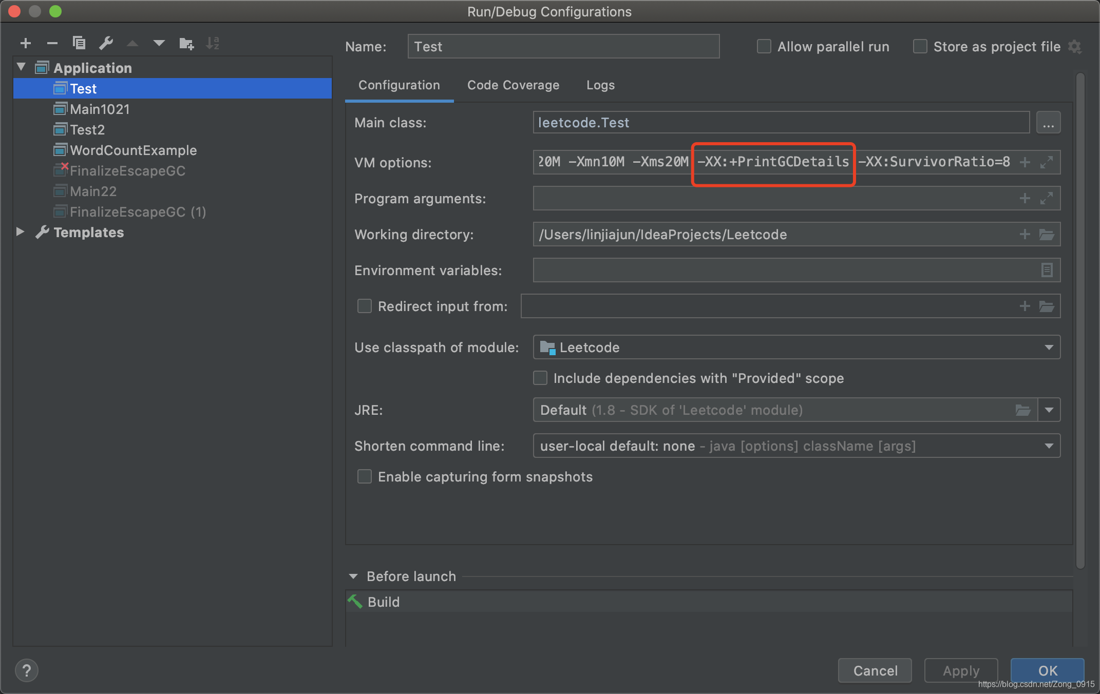
Task: Collapse the Before launch section
Action: point(353,576)
